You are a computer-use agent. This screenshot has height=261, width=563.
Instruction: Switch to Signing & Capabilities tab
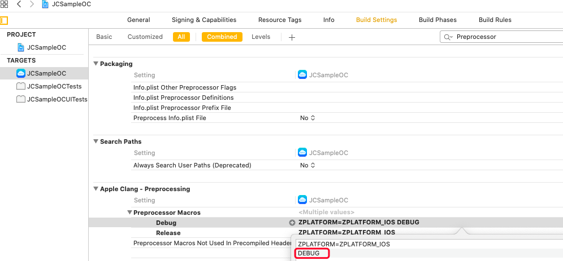click(x=204, y=20)
